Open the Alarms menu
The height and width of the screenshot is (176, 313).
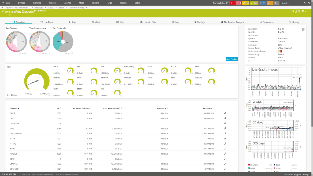[x=68, y=3]
